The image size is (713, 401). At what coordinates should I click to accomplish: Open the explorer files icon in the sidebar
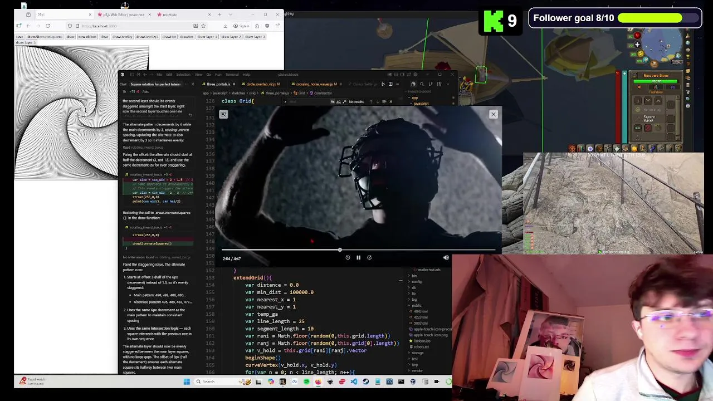pos(413,84)
